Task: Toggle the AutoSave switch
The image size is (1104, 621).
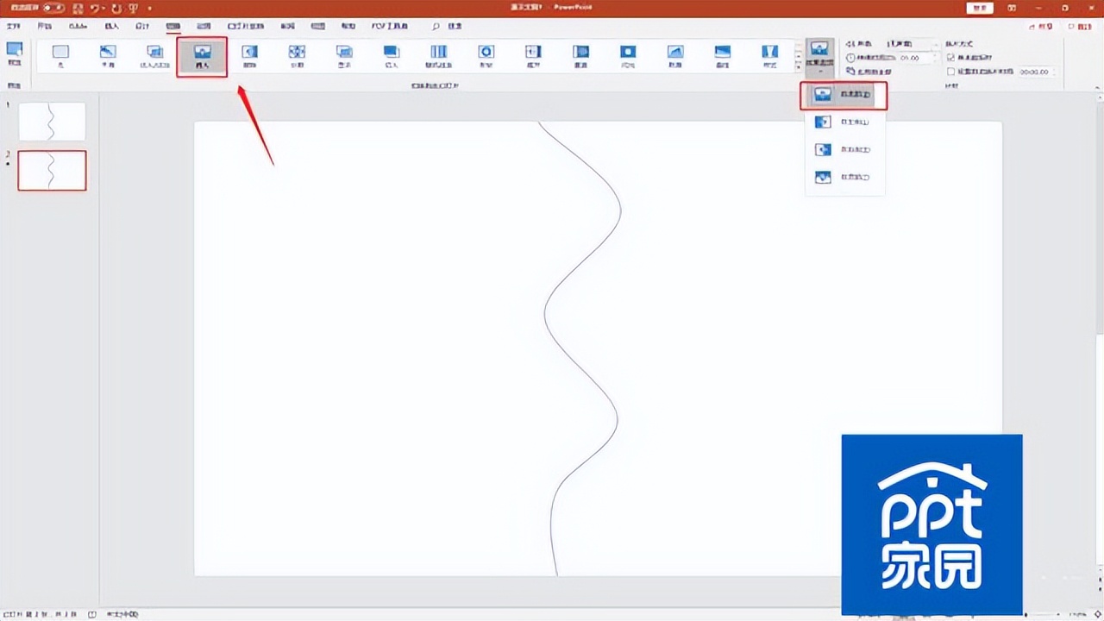Action: (53, 8)
